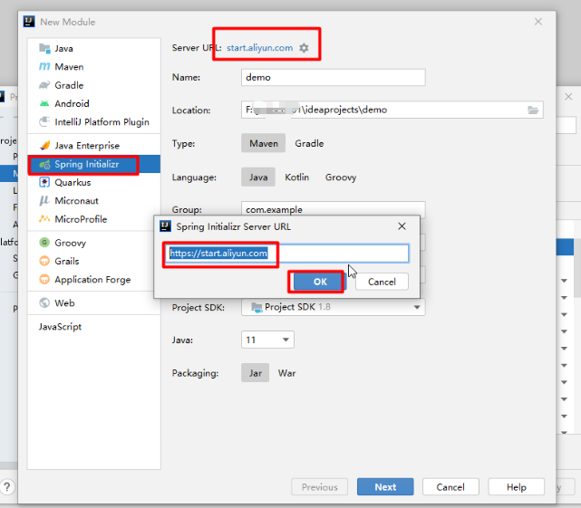The width and height of the screenshot is (581, 508).
Task: Open Server URL settings gear
Action: pos(304,48)
